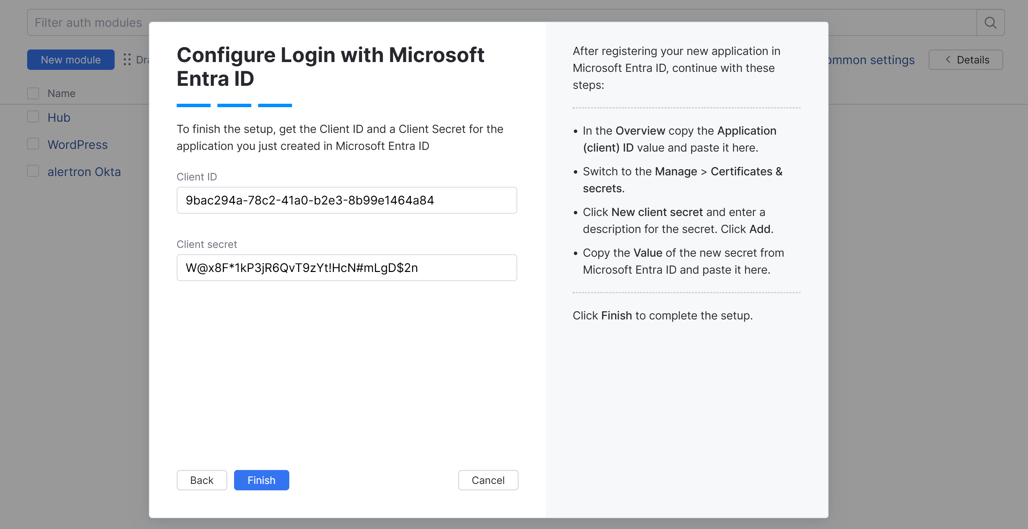Open the alertron Okta module link
The image size is (1028, 529).
tap(84, 172)
